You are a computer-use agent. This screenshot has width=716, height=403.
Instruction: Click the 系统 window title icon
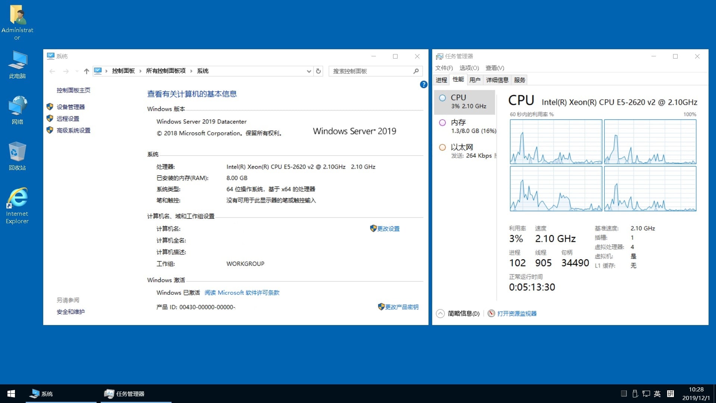coord(50,56)
